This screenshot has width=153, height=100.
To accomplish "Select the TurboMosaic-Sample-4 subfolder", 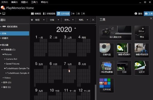I will click(x=18, y=73).
